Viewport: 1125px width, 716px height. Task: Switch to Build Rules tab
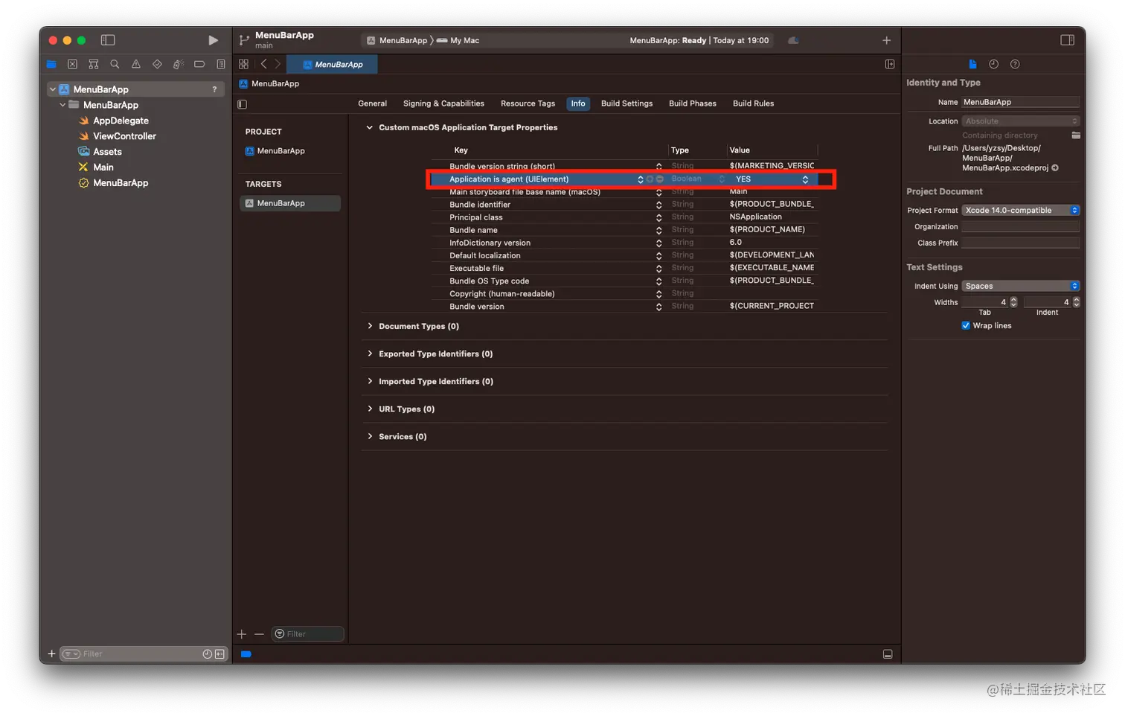point(753,103)
